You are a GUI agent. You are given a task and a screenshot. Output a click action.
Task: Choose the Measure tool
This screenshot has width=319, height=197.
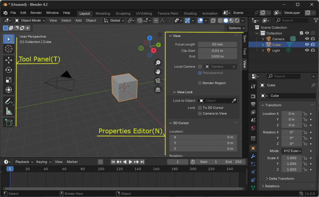click(x=8, y=111)
